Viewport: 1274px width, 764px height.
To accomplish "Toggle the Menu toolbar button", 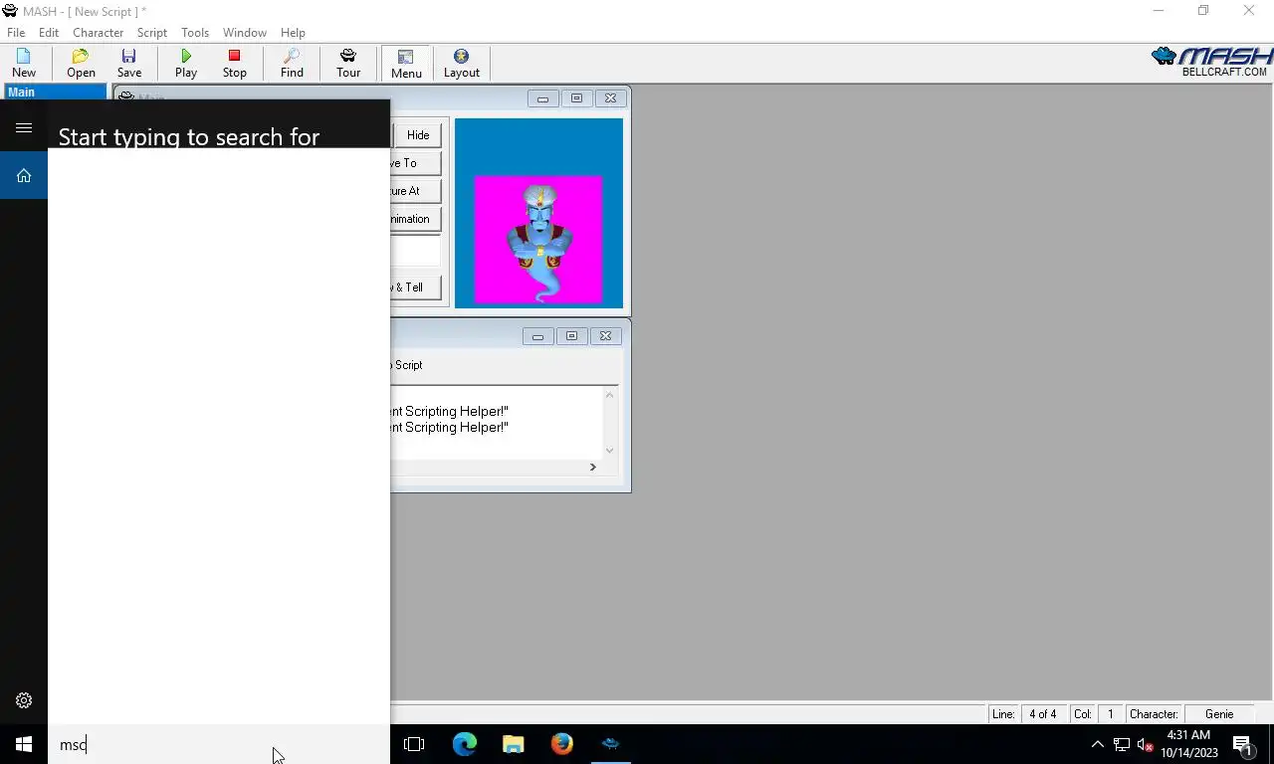I will pos(406,63).
